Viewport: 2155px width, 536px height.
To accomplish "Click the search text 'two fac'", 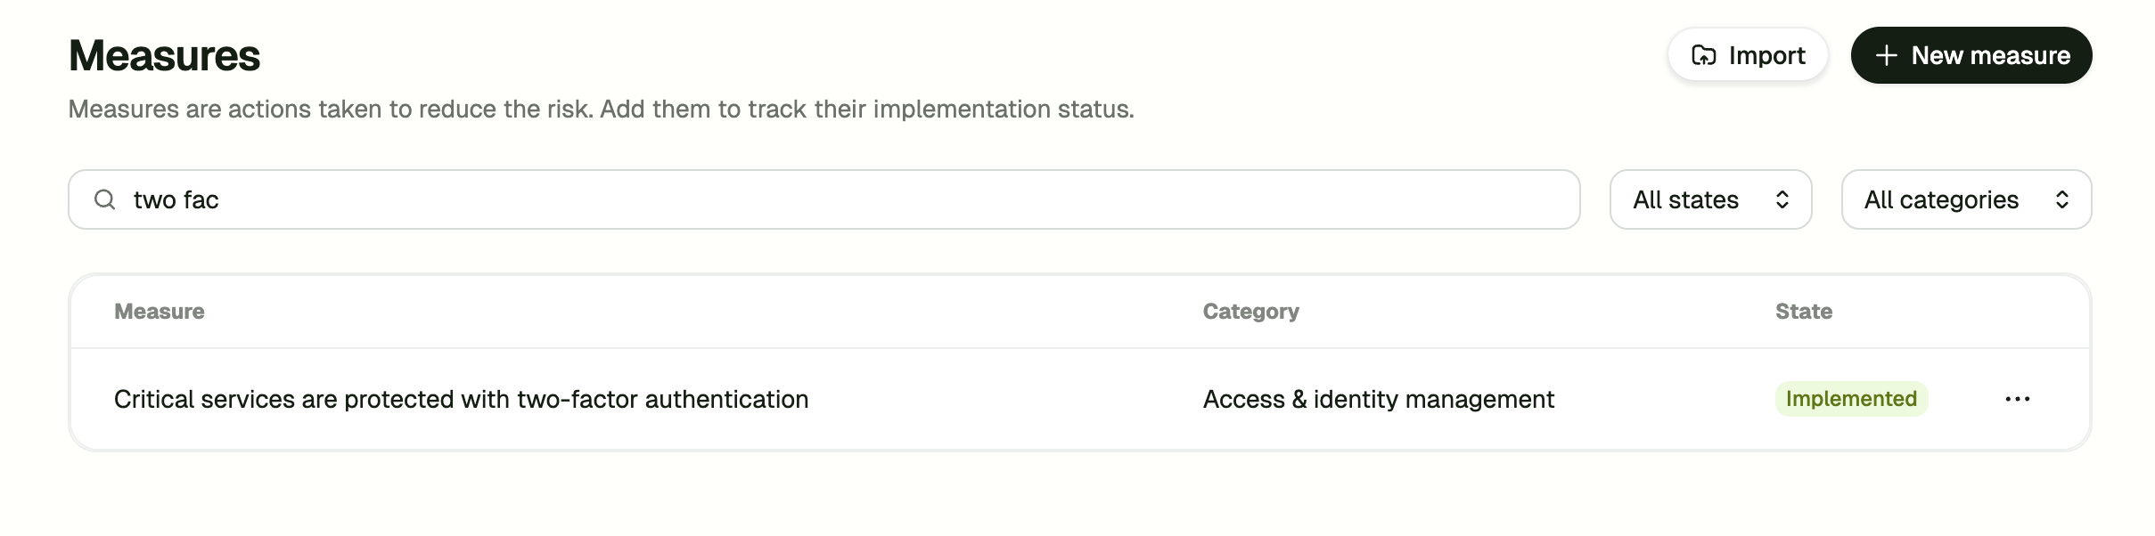I will tap(176, 199).
